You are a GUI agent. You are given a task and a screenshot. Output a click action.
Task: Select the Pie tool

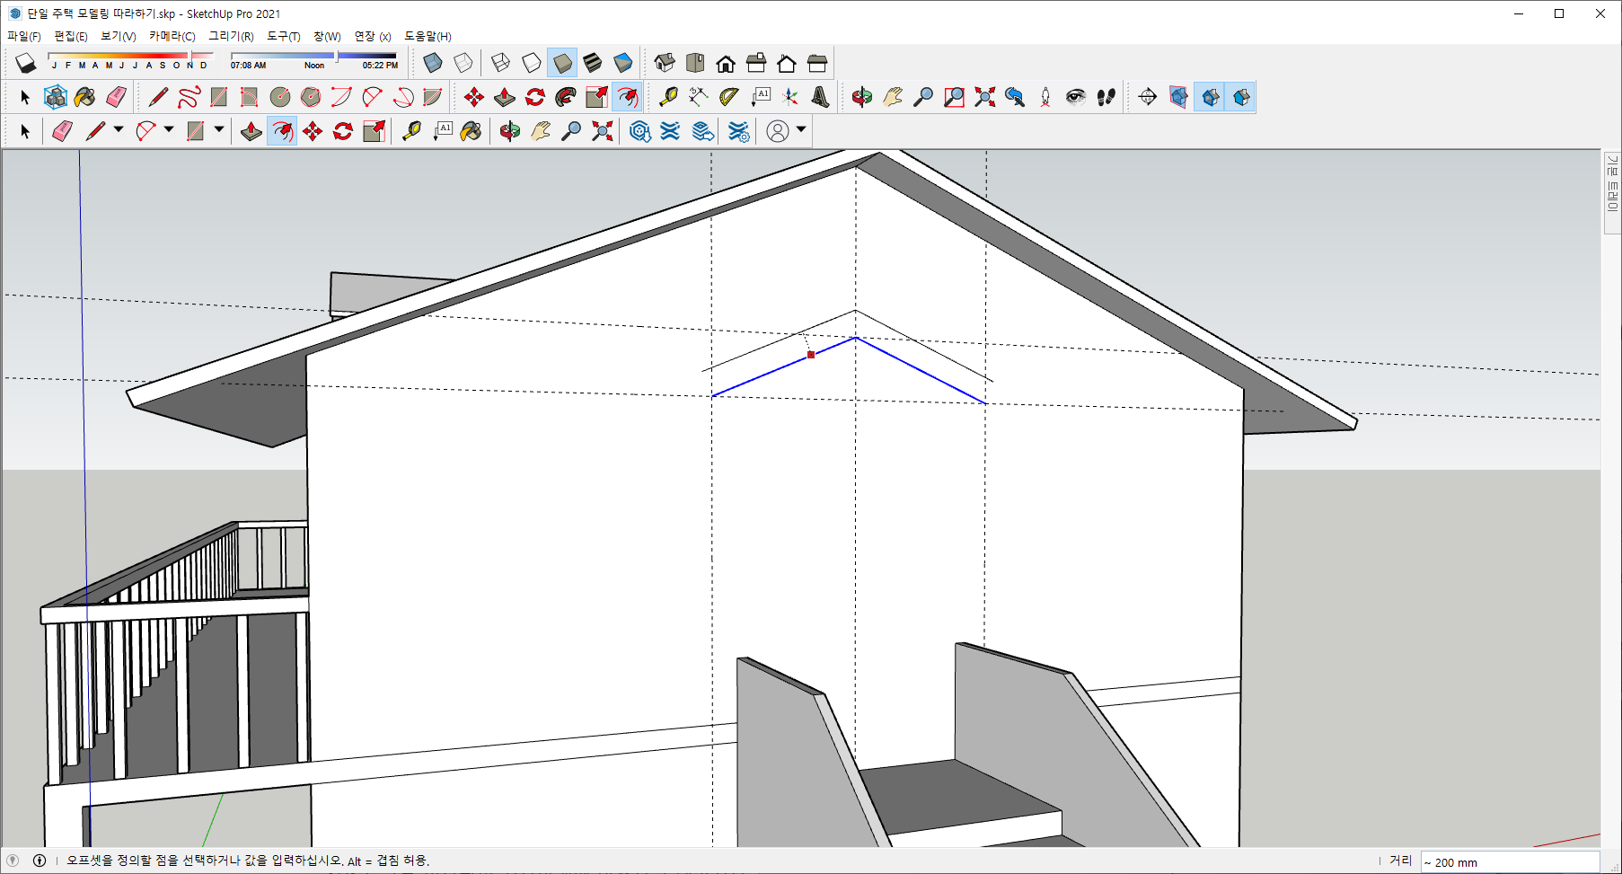(433, 97)
